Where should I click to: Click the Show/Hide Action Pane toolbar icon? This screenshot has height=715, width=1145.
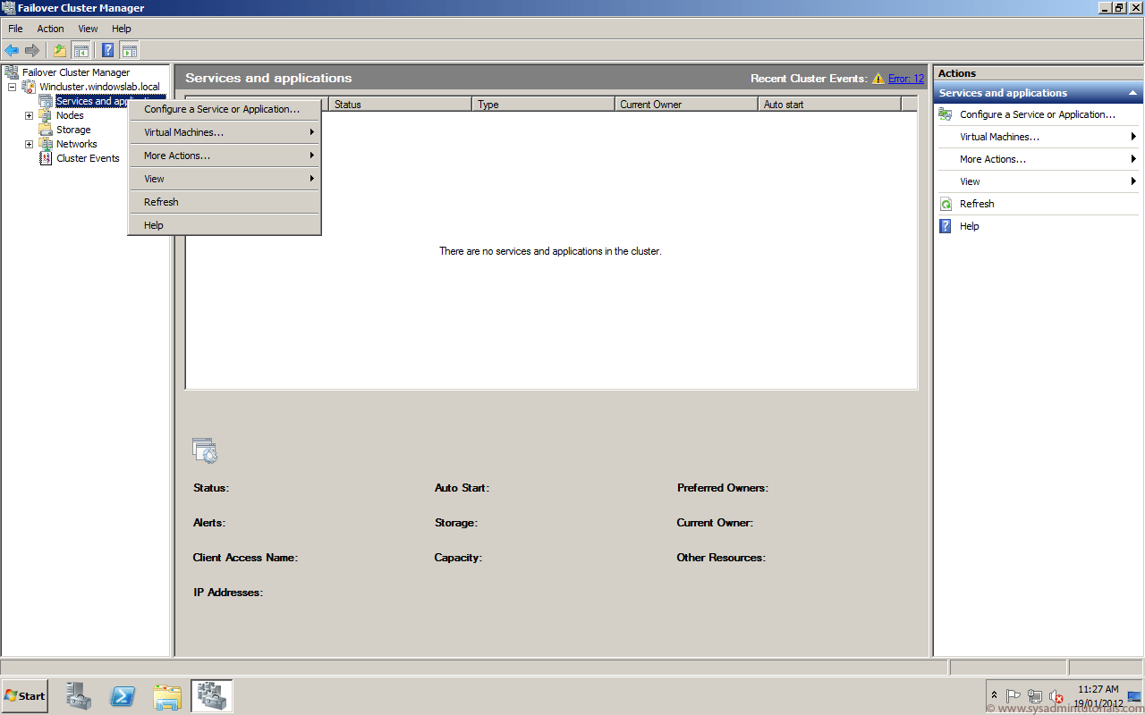click(131, 49)
